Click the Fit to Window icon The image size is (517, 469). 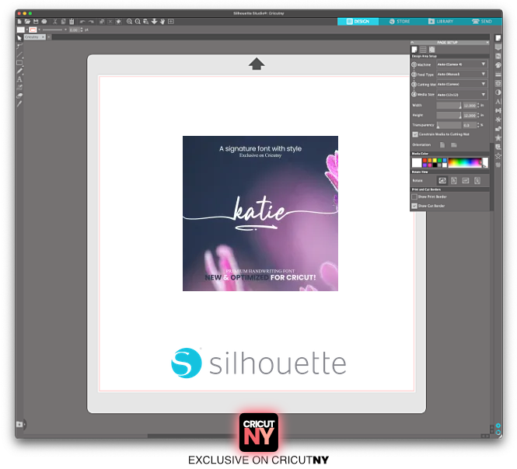pyautogui.click(x=171, y=22)
